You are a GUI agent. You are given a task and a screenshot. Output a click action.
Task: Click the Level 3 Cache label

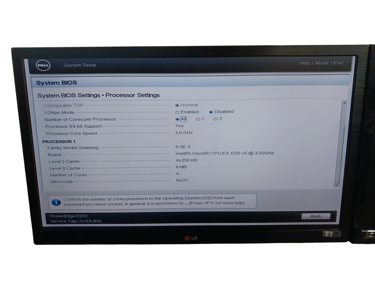[65, 168]
